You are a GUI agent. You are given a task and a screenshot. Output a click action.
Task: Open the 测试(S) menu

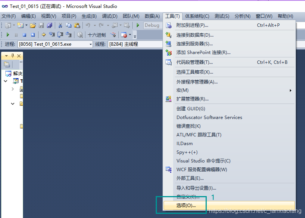tap(222, 16)
